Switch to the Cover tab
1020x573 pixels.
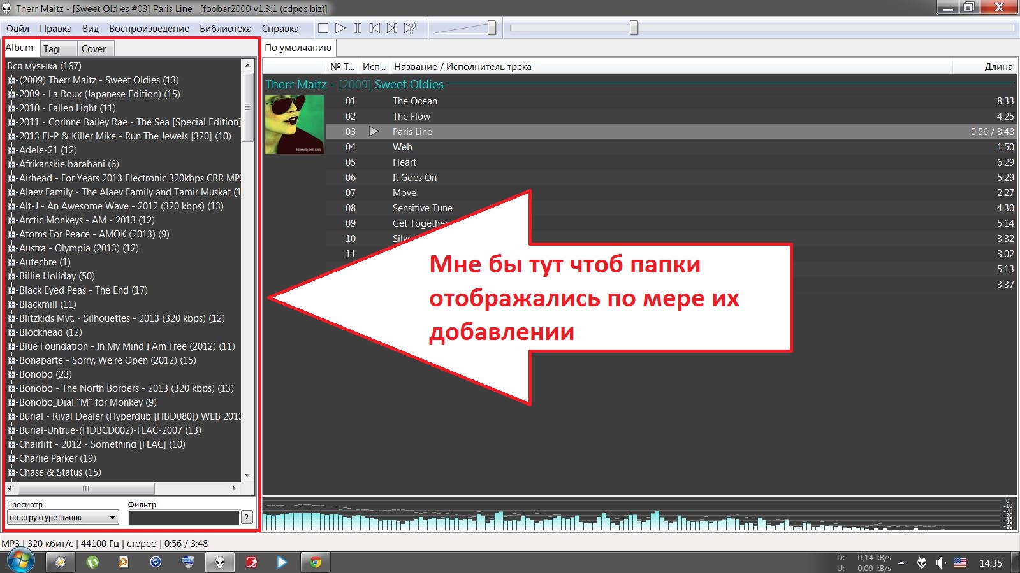(x=94, y=49)
